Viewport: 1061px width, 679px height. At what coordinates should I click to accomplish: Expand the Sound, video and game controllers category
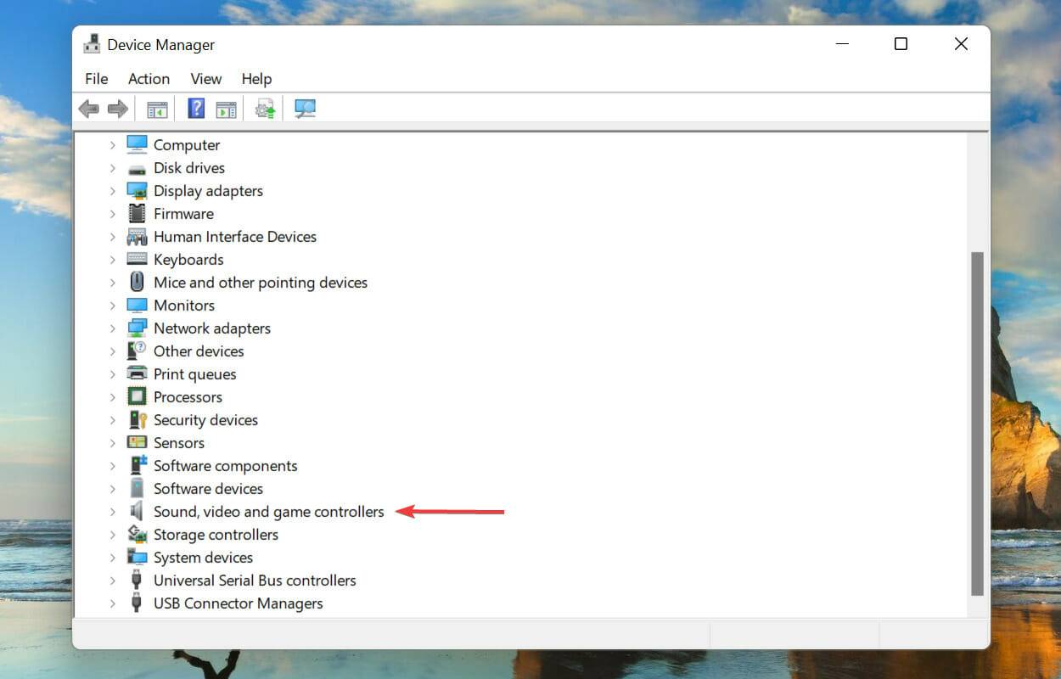tap(113, 511)
